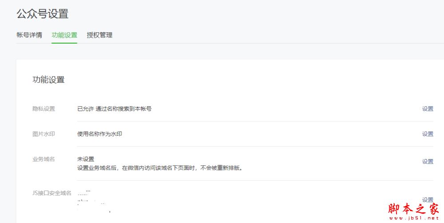Click 设置 link for 业务域名 row
The width and height of the screenshot is (444, 223).
point(428,162)
